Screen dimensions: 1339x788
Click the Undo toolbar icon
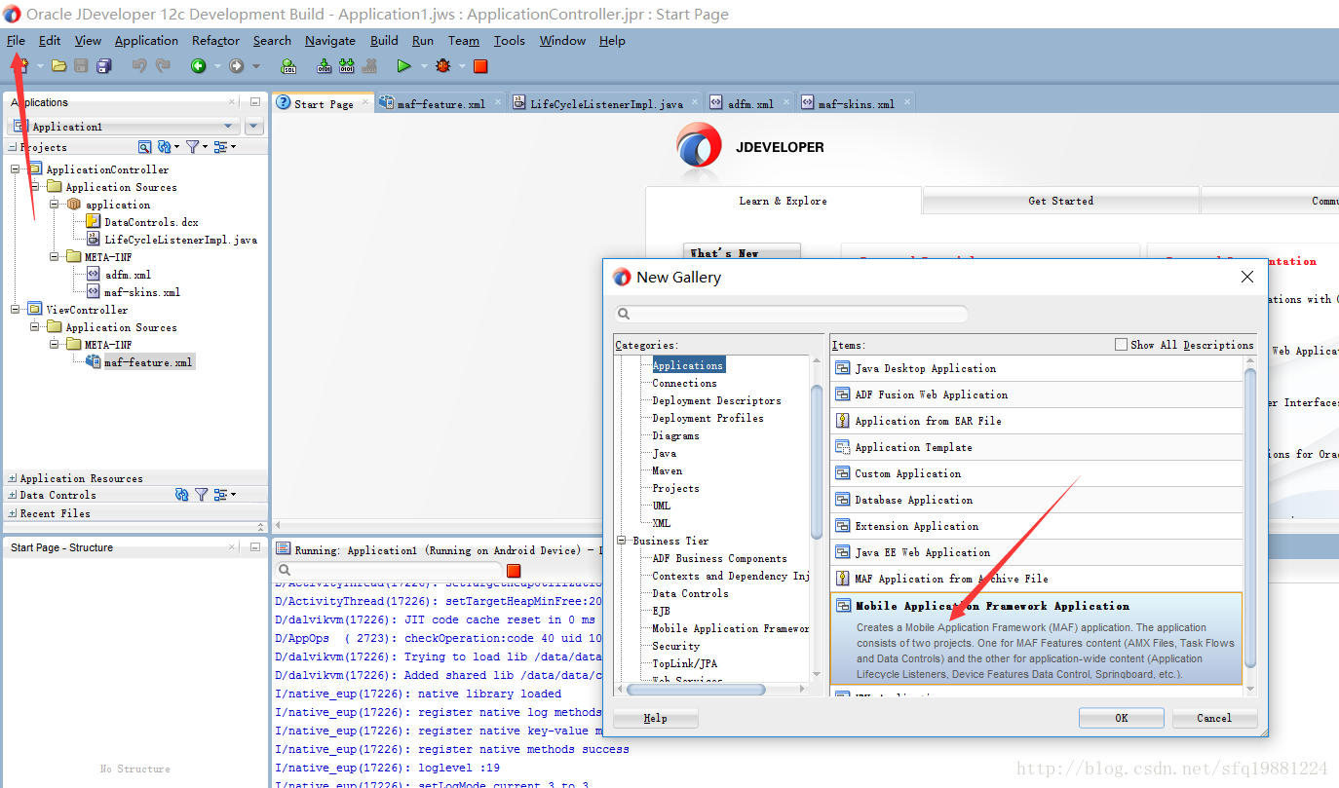pos(139,66)
